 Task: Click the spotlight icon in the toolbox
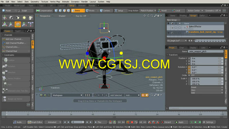18,18
